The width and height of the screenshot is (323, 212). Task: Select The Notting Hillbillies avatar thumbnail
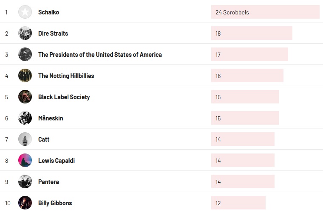(x=25, y=75)
